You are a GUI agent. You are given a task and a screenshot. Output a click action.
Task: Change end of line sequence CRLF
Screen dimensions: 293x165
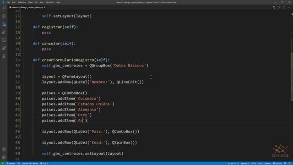(260, 163)
